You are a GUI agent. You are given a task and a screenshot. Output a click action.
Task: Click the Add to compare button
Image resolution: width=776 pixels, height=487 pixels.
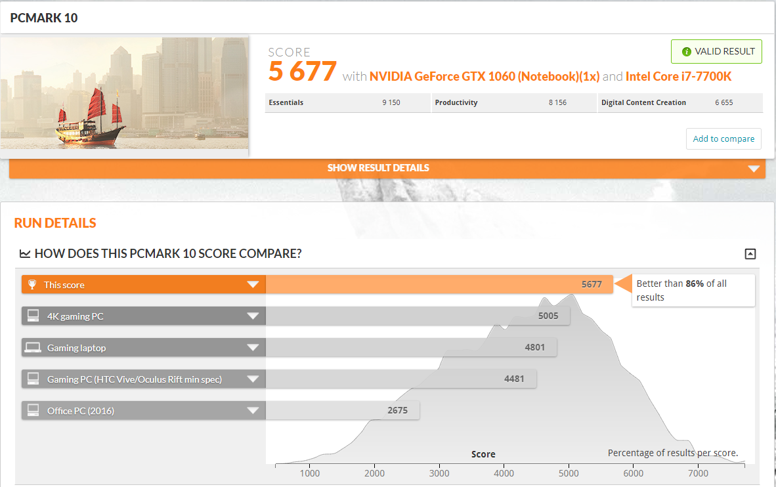723,138
